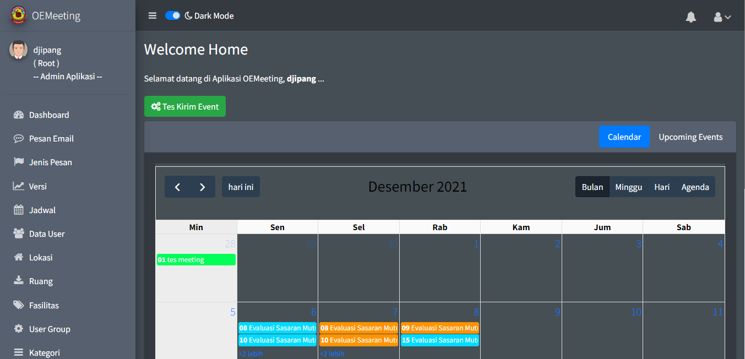Switch to the Upcoming Events tab
The height and width of the screenshot is (359, 745).
[690, 137]
